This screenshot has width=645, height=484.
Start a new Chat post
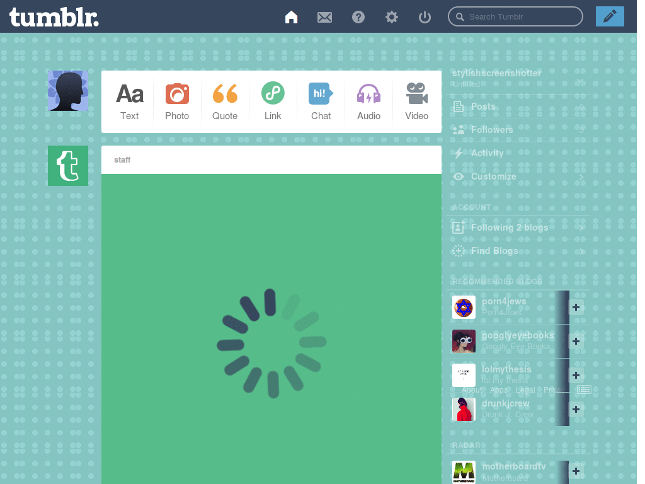pos(321,101)
